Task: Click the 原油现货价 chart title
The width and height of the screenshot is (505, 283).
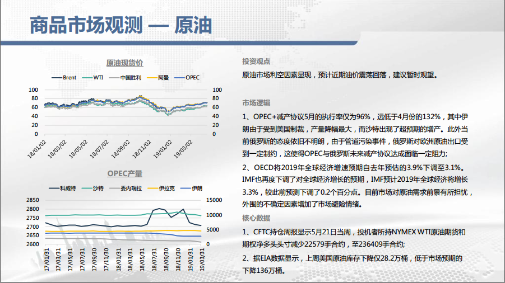Action: [124, 63]
